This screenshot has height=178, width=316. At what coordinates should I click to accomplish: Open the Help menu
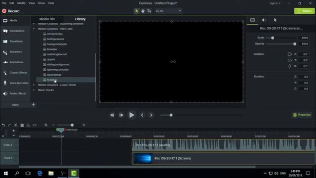51,3
